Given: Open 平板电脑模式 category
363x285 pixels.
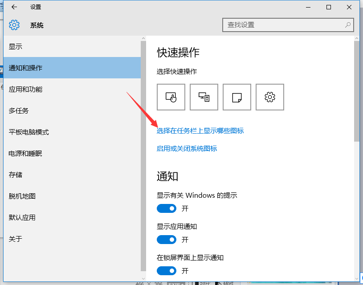Looking at the screenshot, I should [72, 132].
